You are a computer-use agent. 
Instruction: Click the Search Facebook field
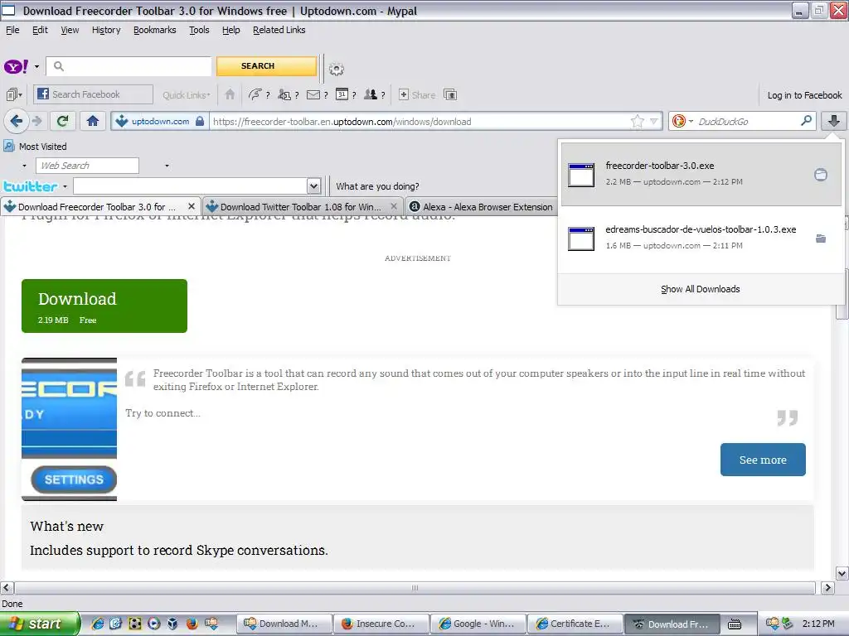[x=93, y=94]
